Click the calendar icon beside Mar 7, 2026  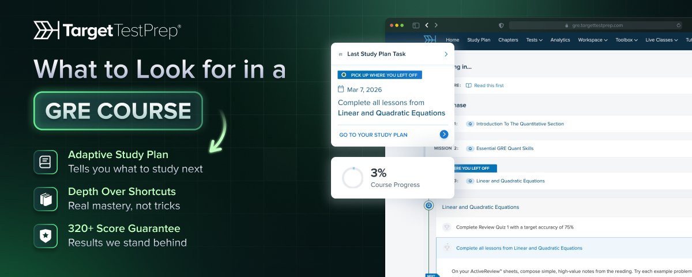tap(341, 89)
